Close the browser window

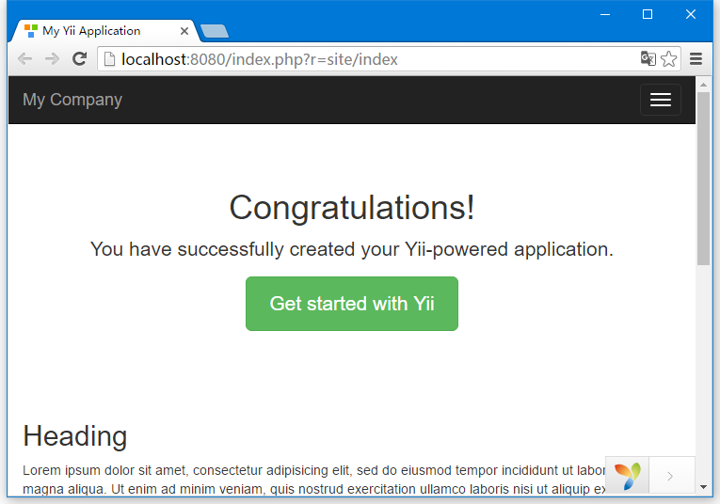coord(691,15)
